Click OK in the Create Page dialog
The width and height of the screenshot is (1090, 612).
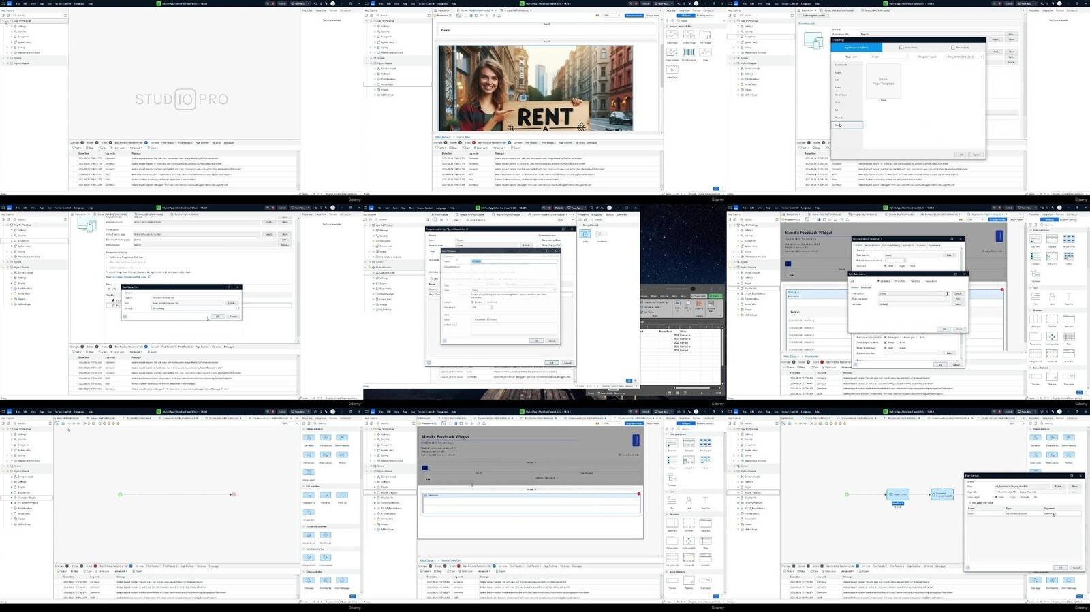(x=961, y=155)
